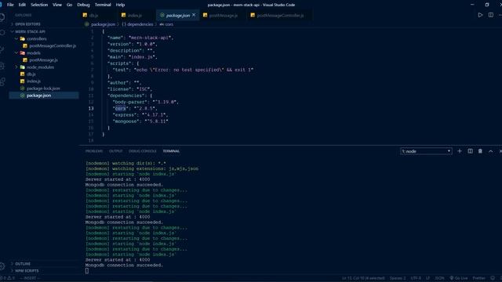This screenshot has height=282, width=502.
Task: Collapse the controllers folder chevron
Action: [x=16, y=38]
